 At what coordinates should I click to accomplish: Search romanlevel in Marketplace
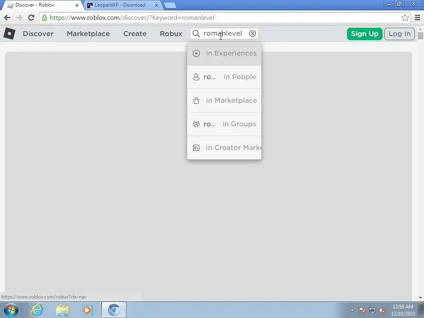click(x=224, y=100)
